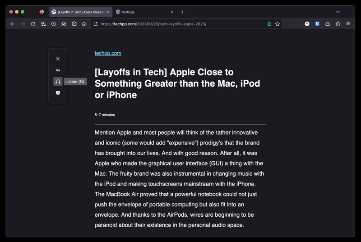Viewport: 361px width, 242px height.
Task: Open reader view text and layout settings
Action: (58, 70)
